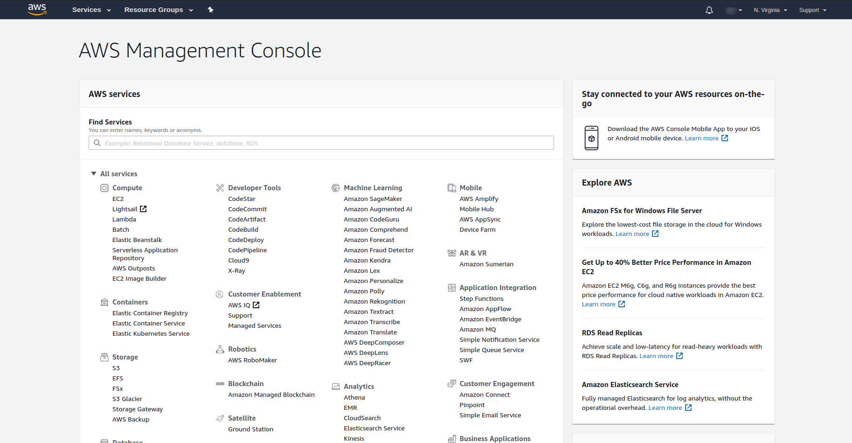The image size is (852, 443).
Task: Click external link icon next to Lightsail
Action: [x=143, y=209]
